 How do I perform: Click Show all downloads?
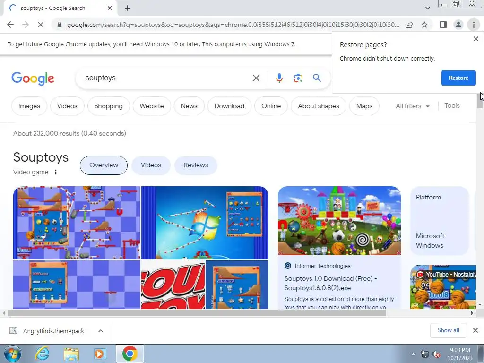(448, 330)
